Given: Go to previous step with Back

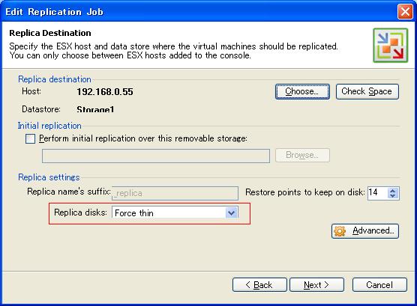Looking at the screenshot, I should point(259,285).
